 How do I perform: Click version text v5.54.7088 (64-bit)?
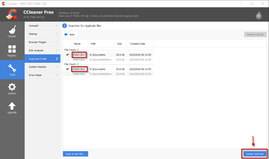coord(34,17)
